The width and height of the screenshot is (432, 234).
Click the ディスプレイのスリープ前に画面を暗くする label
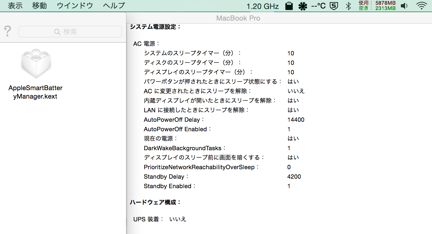204,157
